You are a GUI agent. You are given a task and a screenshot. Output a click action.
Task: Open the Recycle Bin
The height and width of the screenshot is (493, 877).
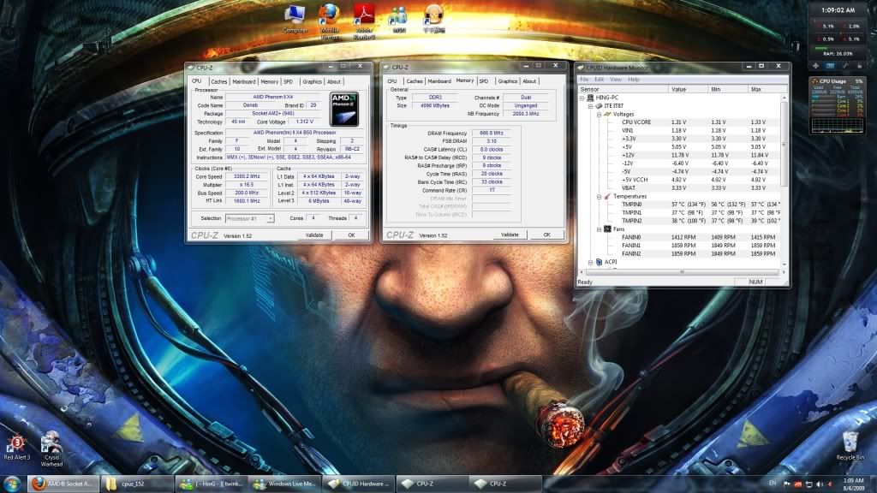tap(849, 444)
